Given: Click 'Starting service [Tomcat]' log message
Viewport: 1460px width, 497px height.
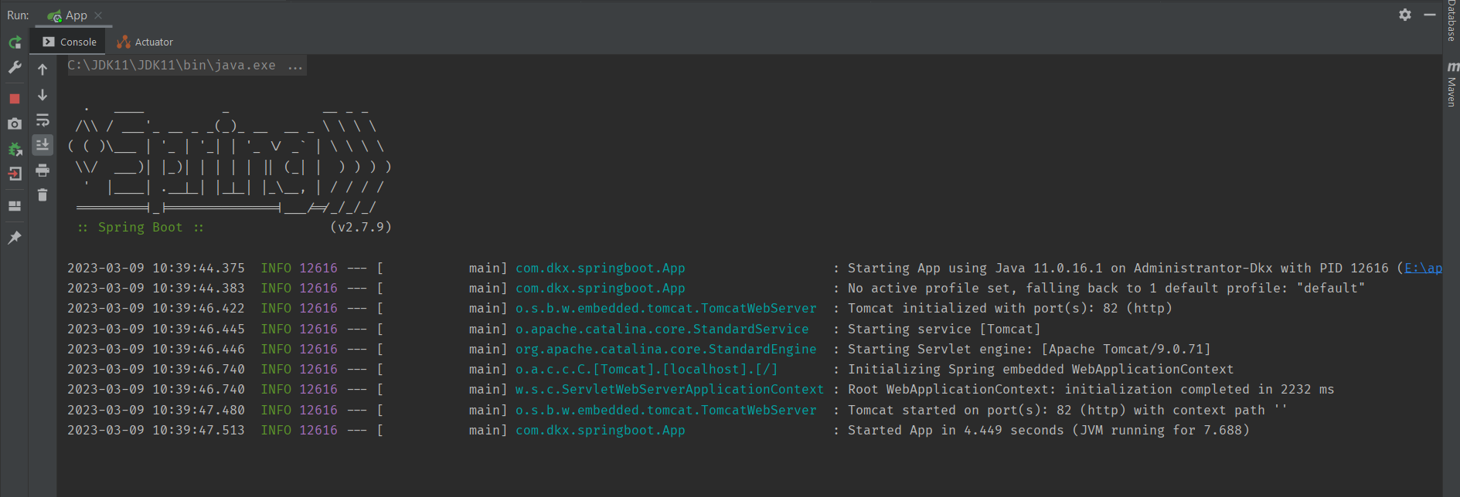Looking at the screenshot, I should (944, 330).
